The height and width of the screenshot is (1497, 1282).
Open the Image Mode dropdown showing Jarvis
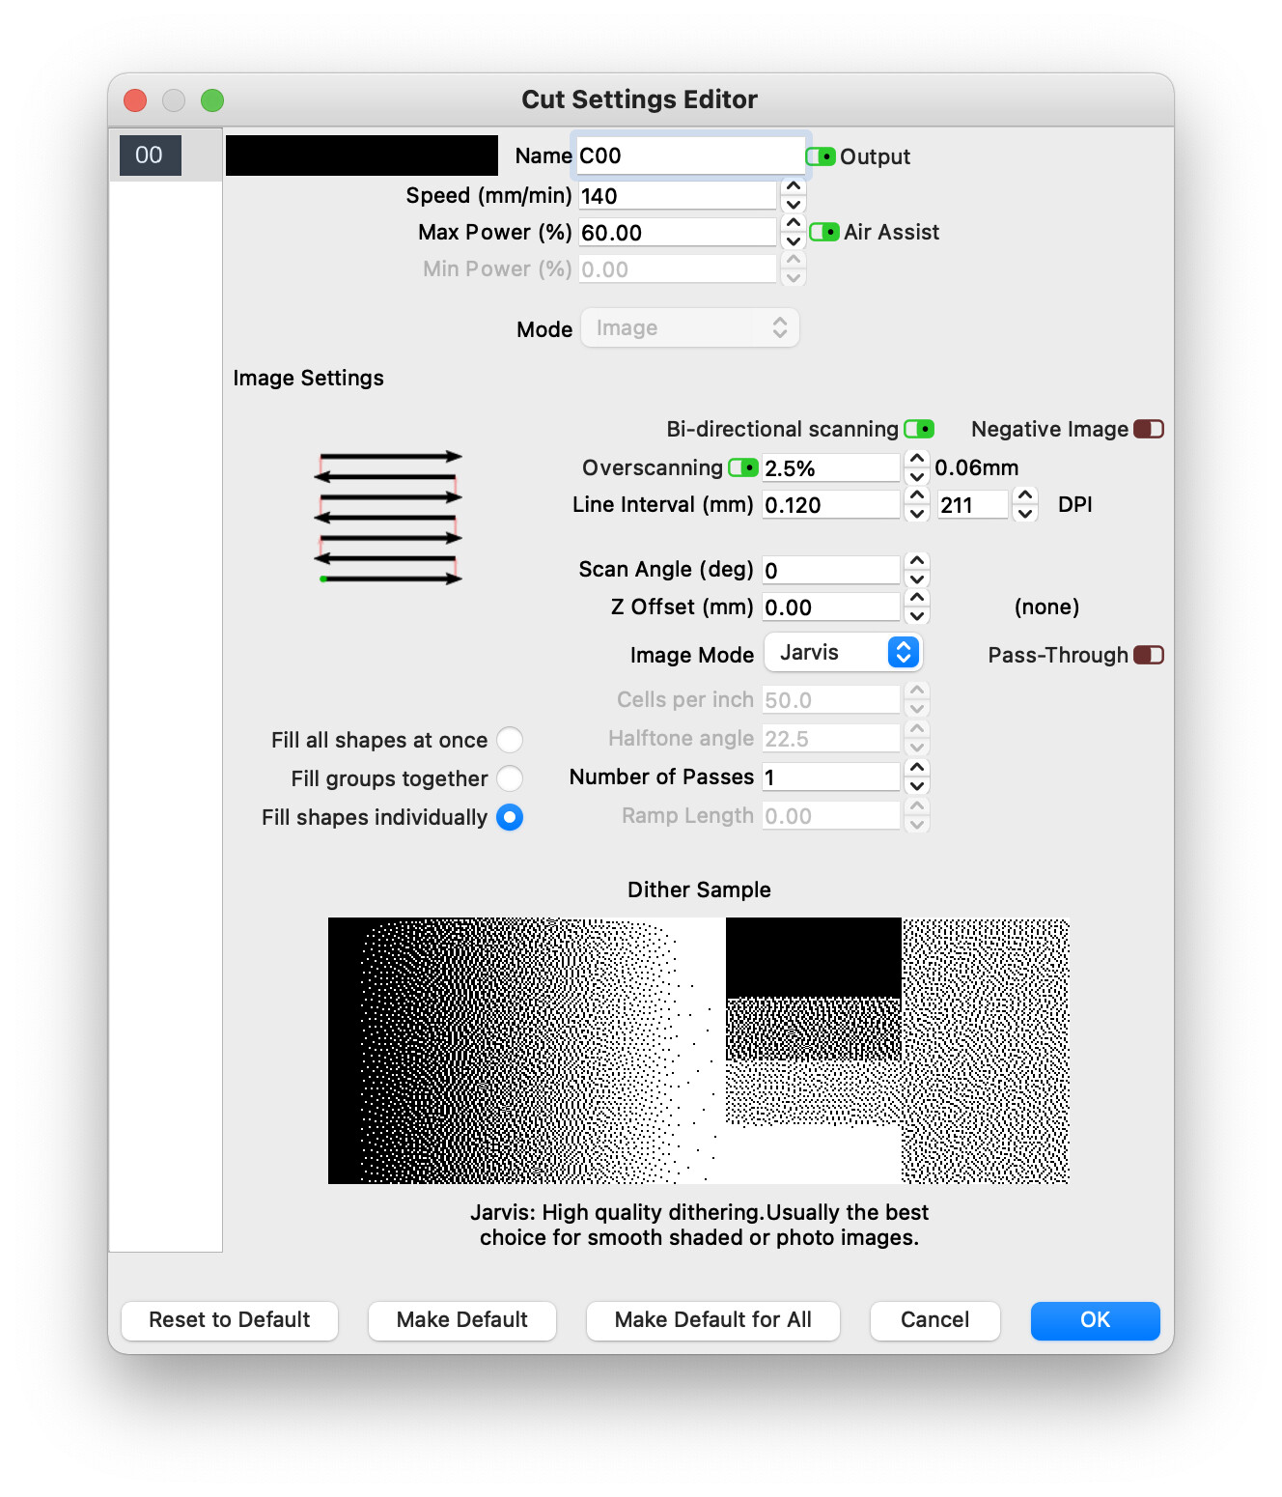click(844, 653)
